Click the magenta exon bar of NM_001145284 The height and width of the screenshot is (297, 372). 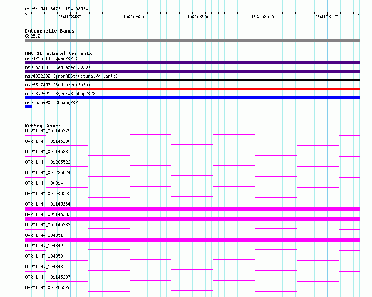click(192, 209)
